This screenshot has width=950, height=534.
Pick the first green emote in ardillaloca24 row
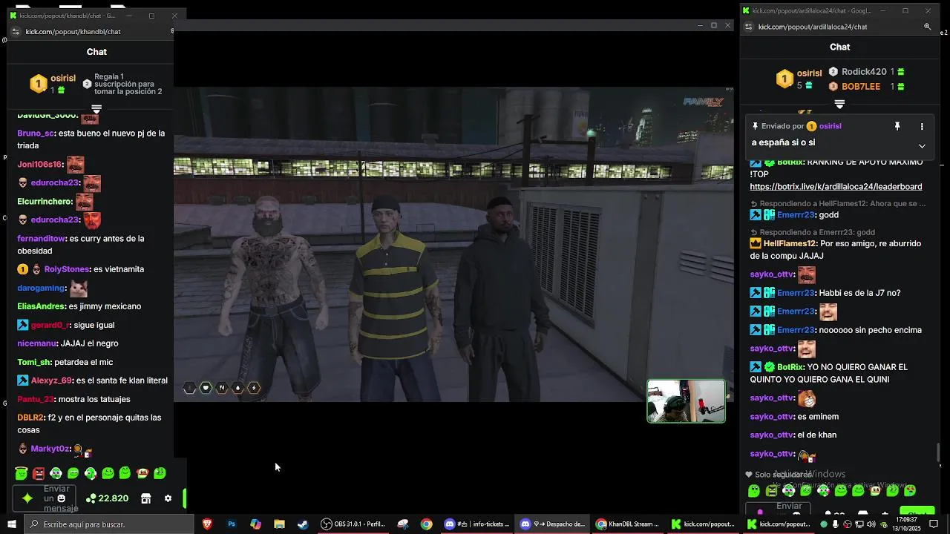pos(754,491)
